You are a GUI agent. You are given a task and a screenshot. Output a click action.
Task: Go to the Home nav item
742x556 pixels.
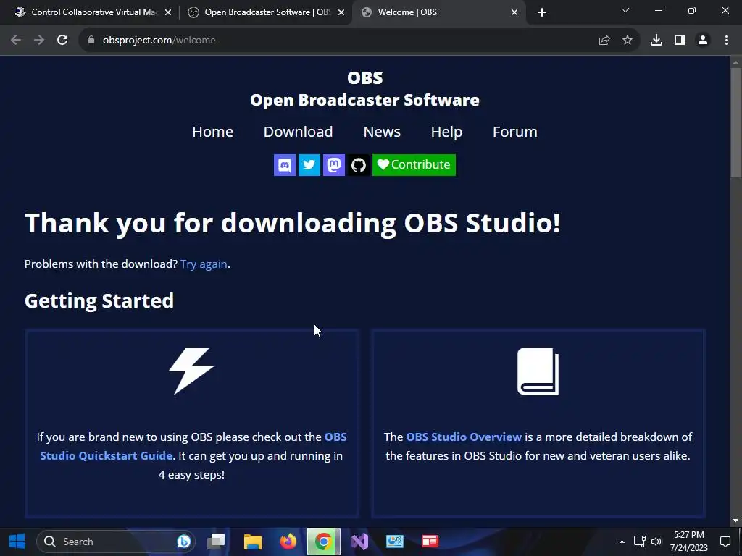tap(212, 132)
